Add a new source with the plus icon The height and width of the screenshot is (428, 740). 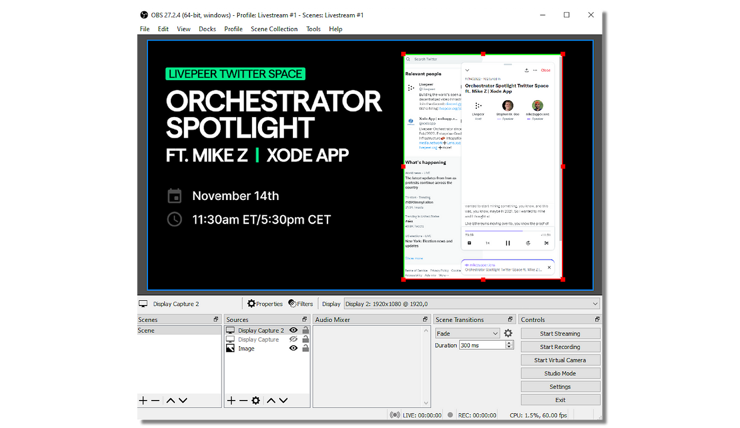231,401
